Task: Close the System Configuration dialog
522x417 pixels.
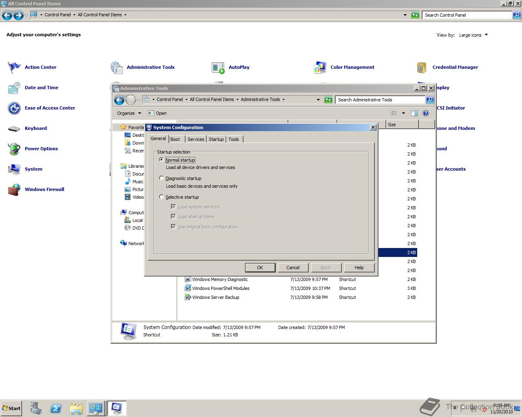Action: tap(373, 127)
